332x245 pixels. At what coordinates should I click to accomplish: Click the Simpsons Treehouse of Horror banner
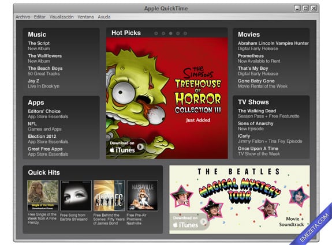pyautogui.click(x=167, y=98)
